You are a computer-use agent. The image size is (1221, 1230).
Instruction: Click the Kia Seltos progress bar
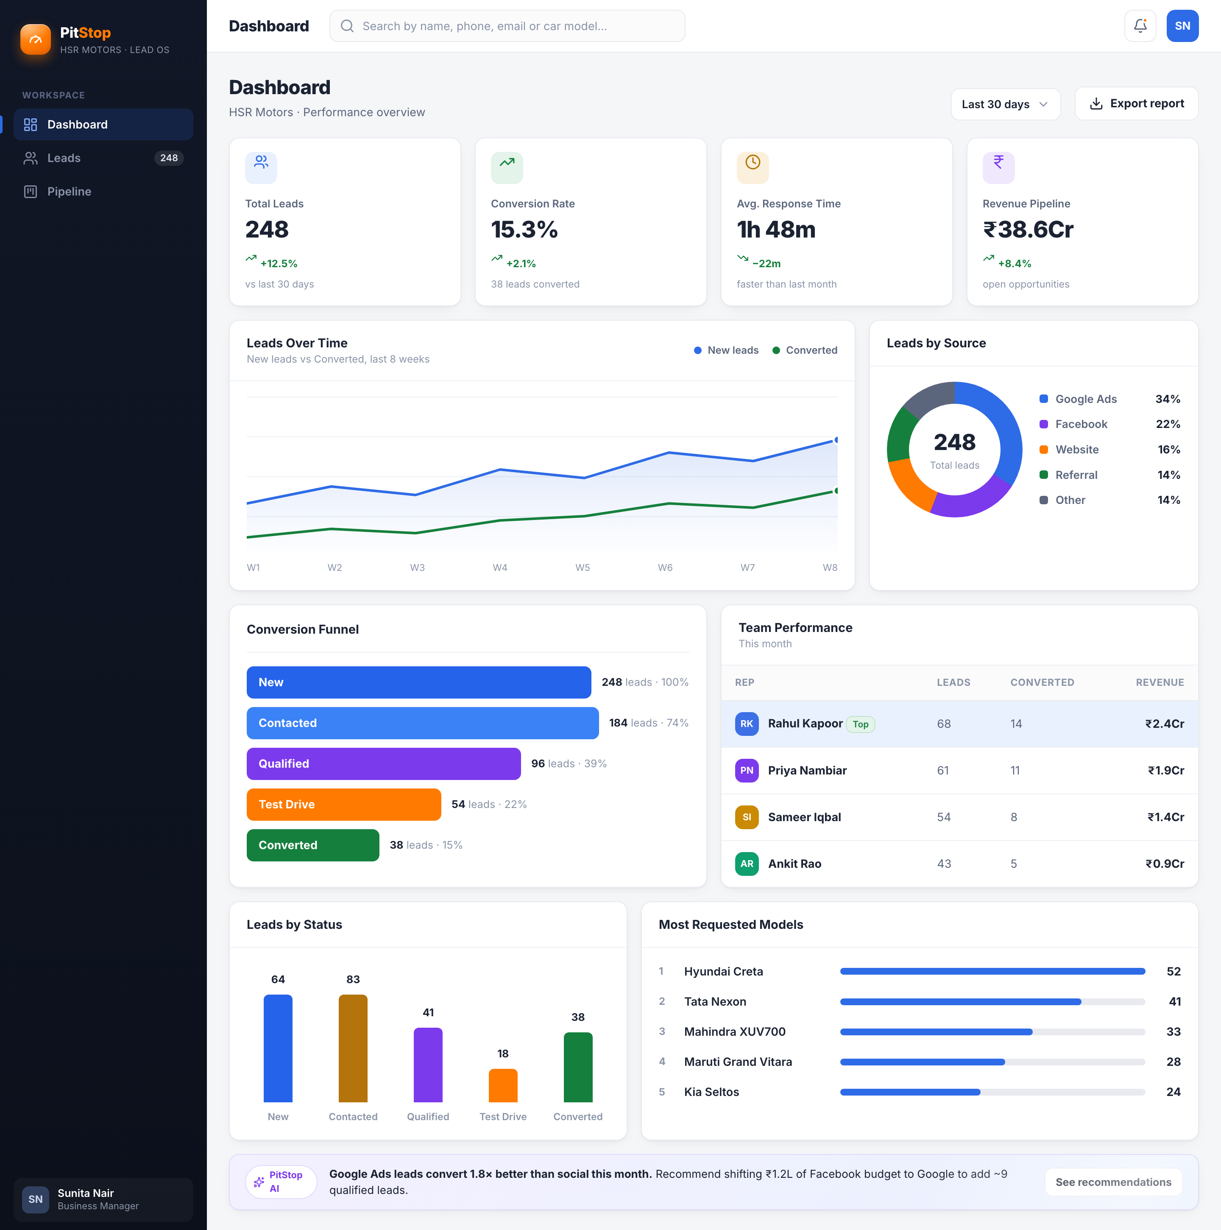point(992,1092)
